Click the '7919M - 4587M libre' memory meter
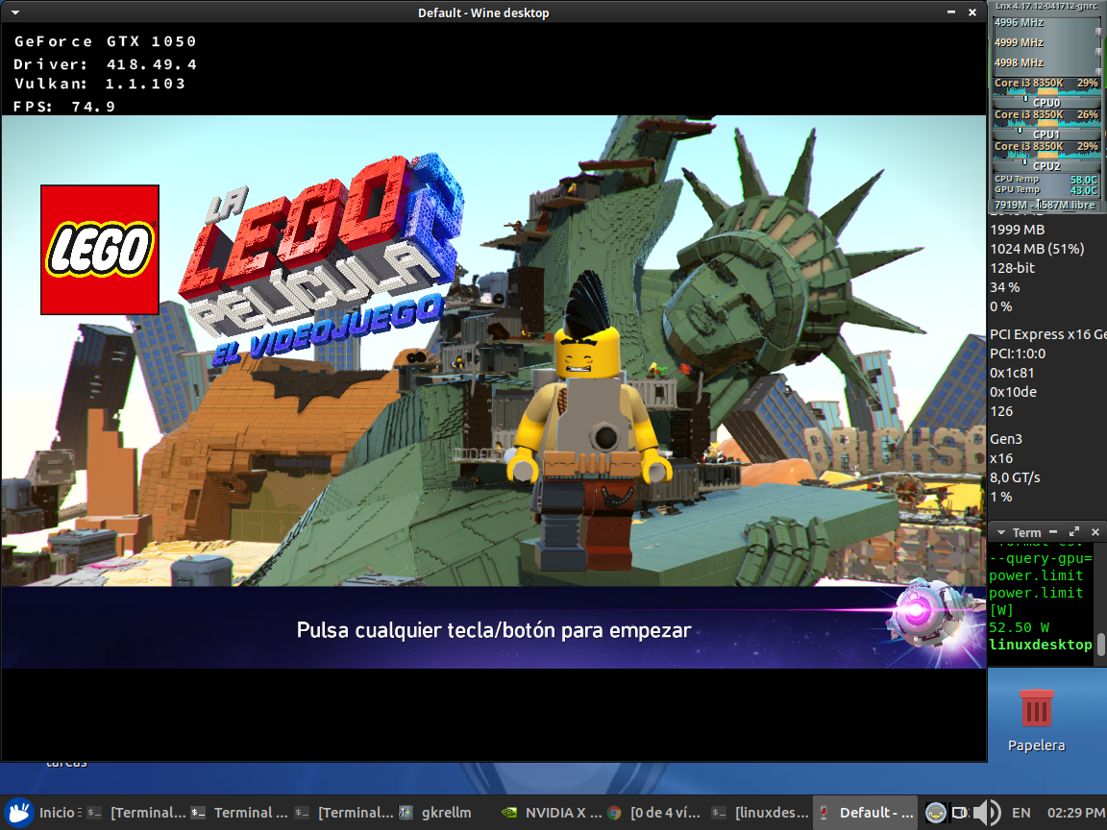The image size is (1107, 830). pos(1046,205)
